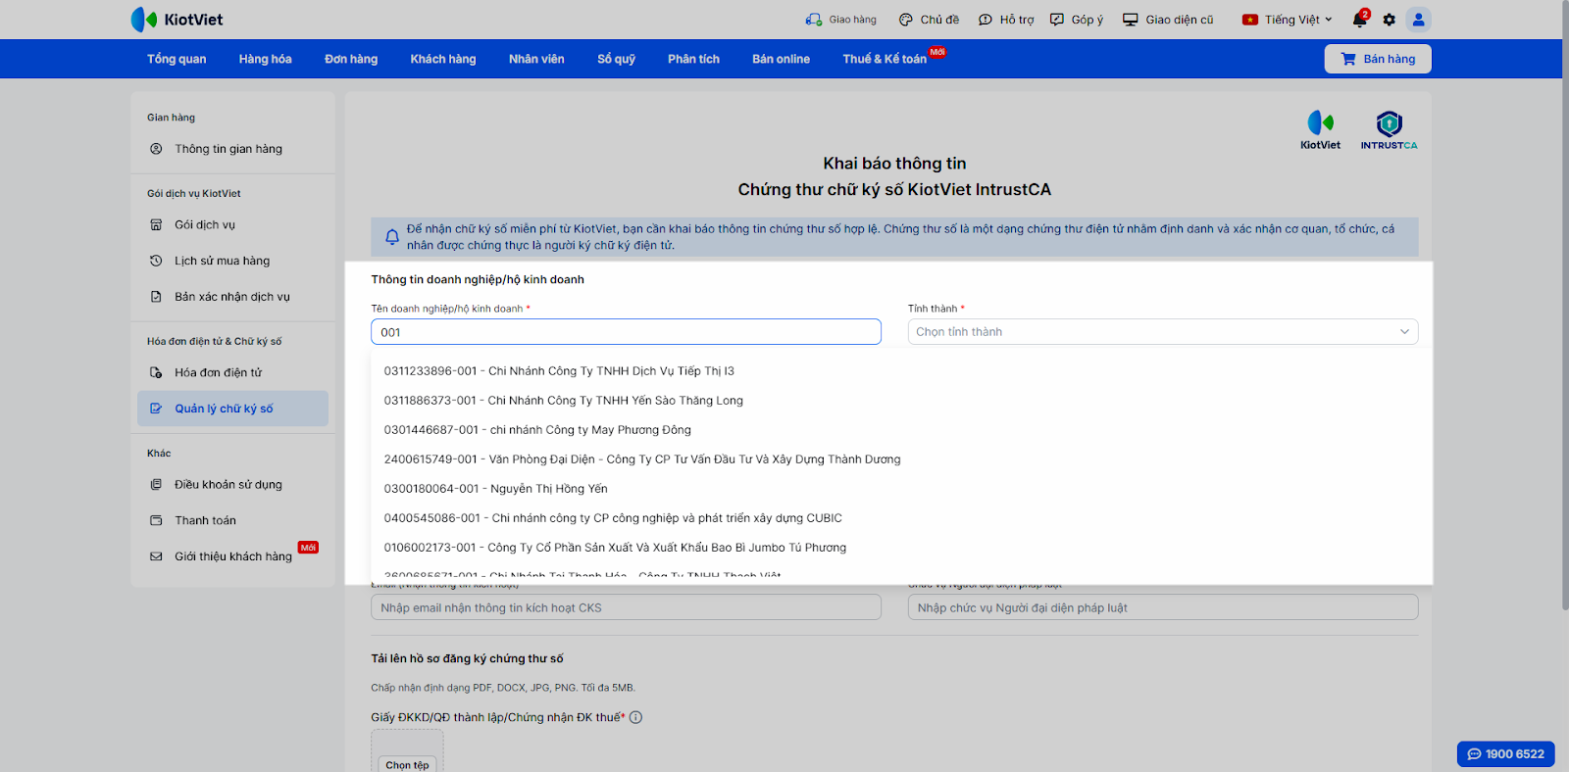The width and height of the screenshot is (1569, 772).
Task: Click the KiotViet logo in header
Action: pos(177,20)
